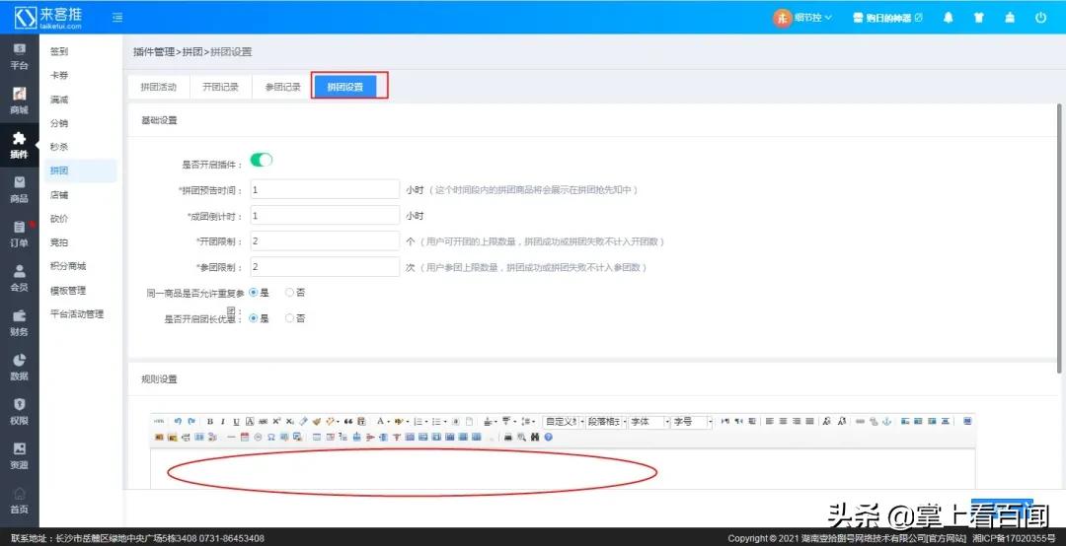
Task: Click the power logout icon
Action: click(1040, 18)
